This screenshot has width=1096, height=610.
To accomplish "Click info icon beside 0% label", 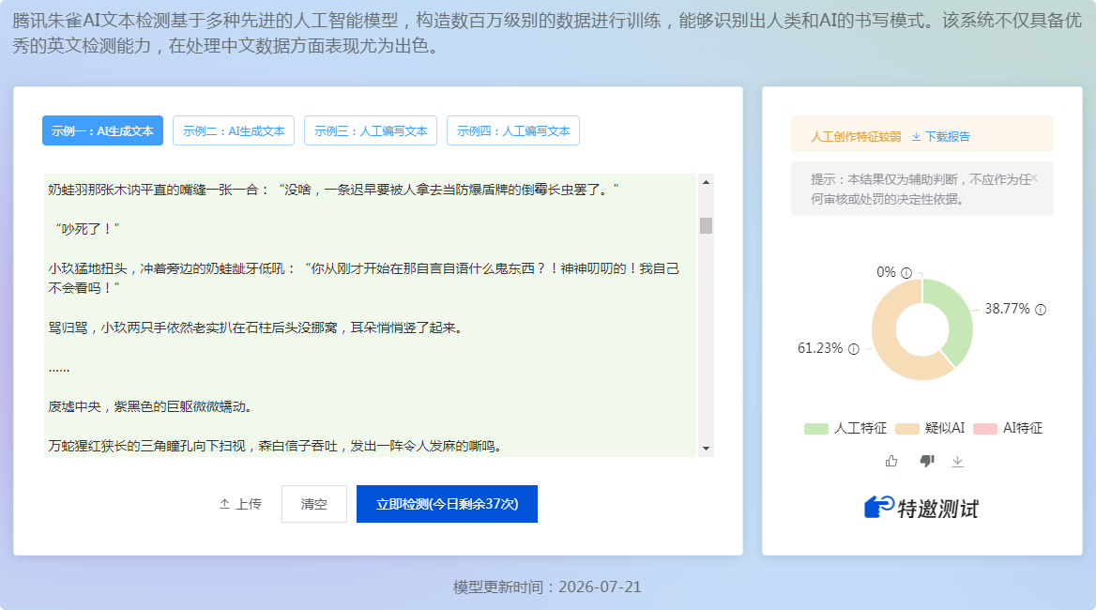I will (906, 272).
